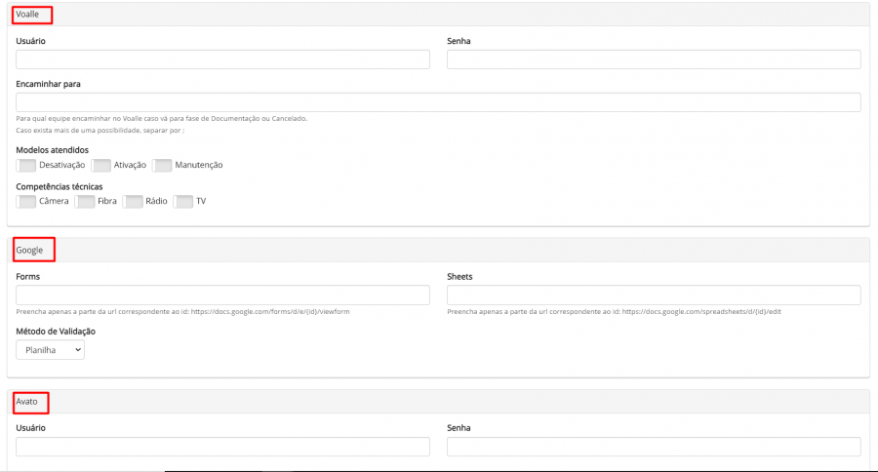Click the Google Sheets id field

654,295
